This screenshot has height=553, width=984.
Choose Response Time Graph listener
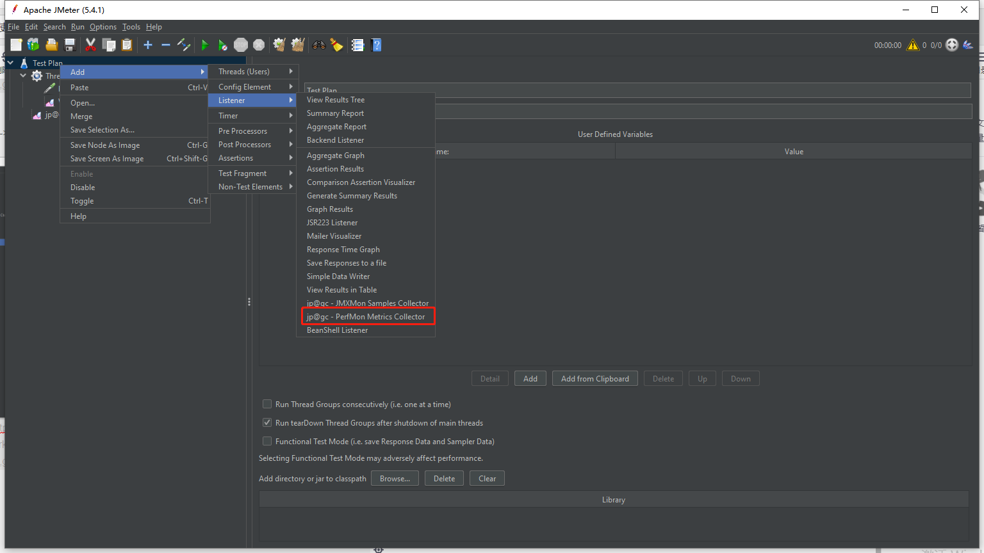tap(366, 249)
